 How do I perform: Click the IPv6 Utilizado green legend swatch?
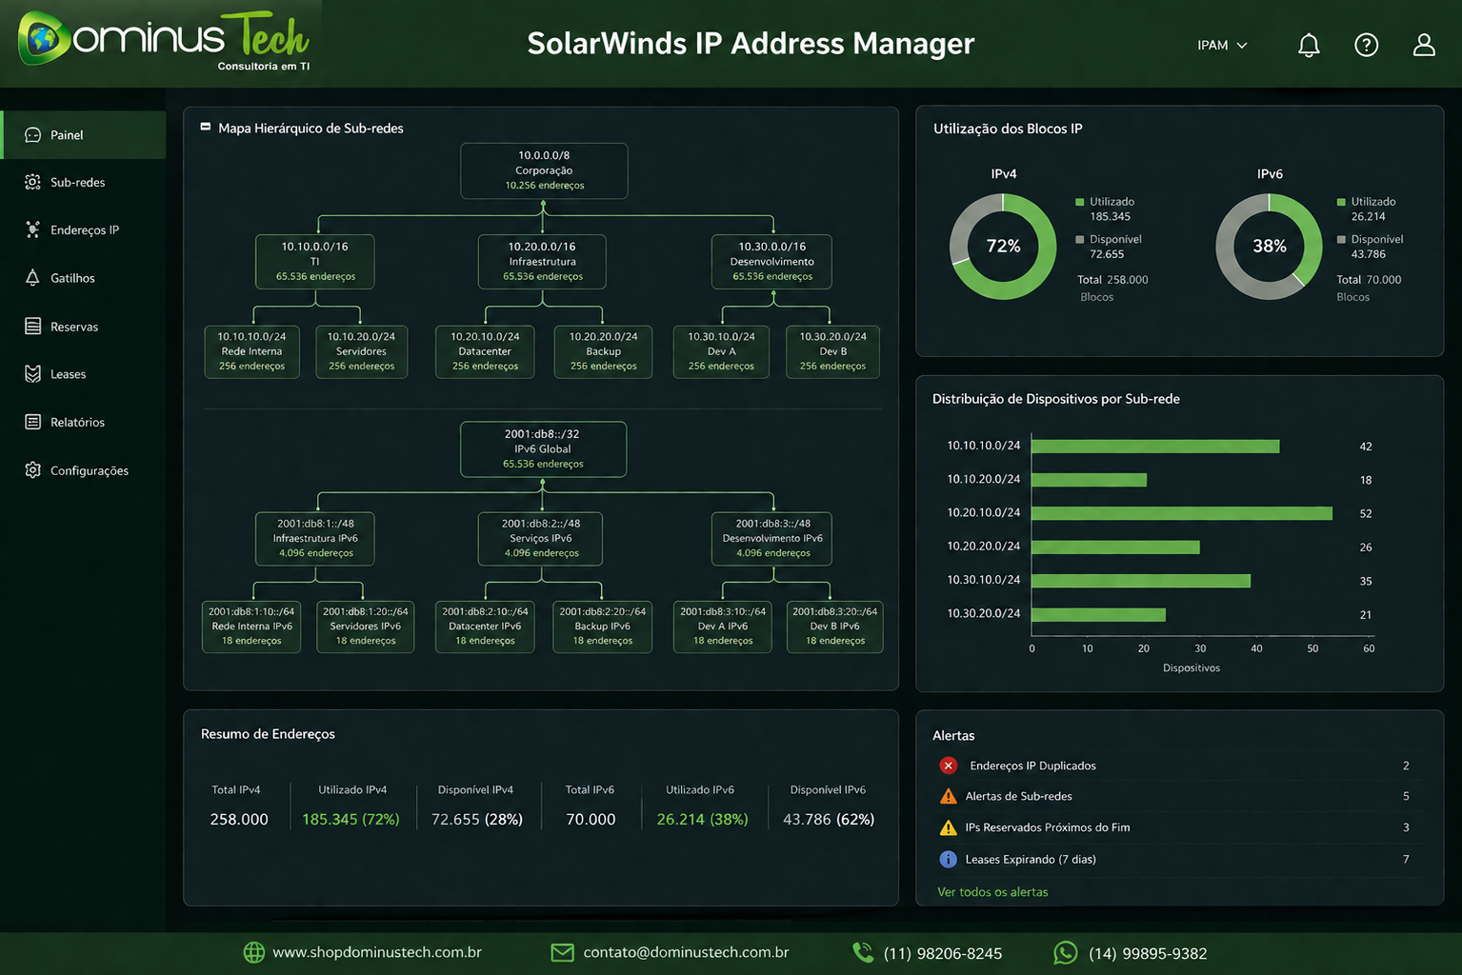[x=1341, y=202]
